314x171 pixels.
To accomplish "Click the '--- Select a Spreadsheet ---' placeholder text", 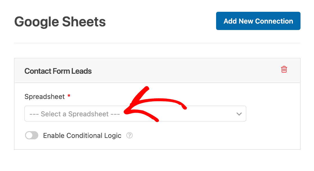I will pyautogui.click(x=75, y=114).
